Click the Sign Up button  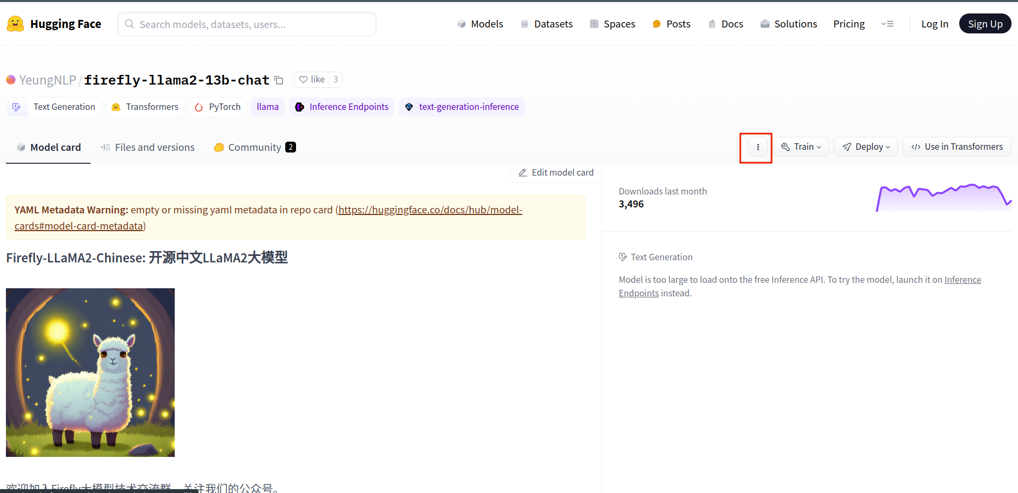985,24
